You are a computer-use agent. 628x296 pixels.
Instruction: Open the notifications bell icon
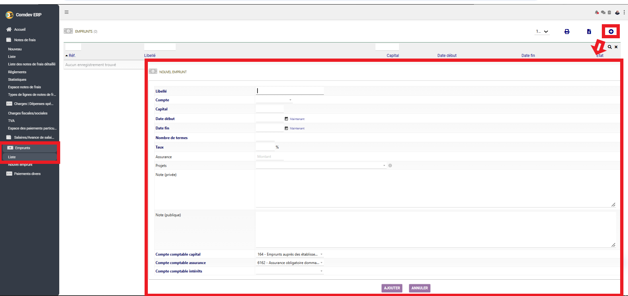(x=597, y=12)
